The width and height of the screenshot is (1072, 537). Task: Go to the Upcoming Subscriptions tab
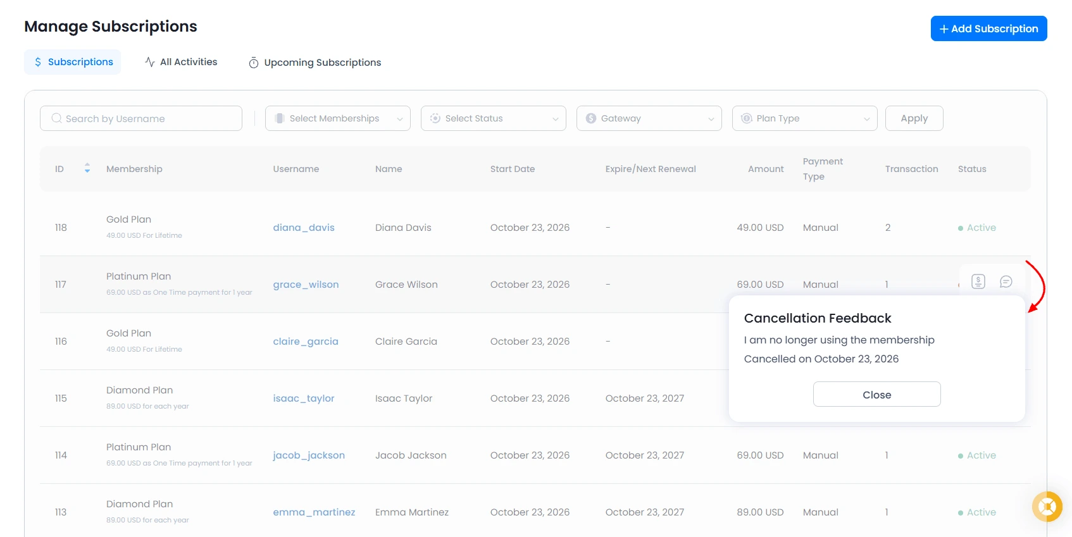pyautogui.click(x=315, y=63)
